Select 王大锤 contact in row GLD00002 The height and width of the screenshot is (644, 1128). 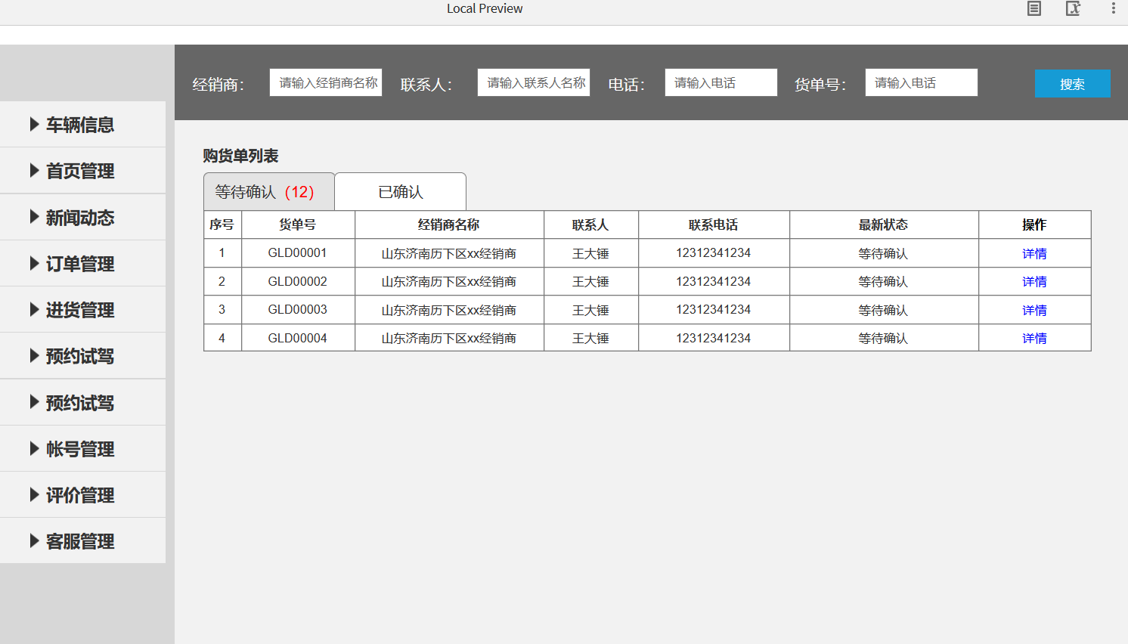point(590,281)
